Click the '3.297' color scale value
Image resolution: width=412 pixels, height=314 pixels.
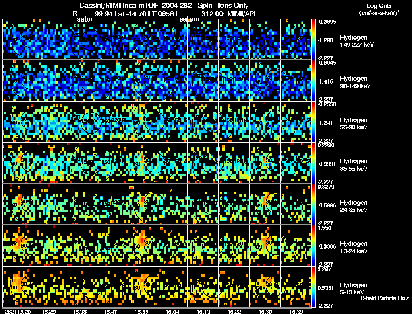pyautogui.click(x=325, y=269)
